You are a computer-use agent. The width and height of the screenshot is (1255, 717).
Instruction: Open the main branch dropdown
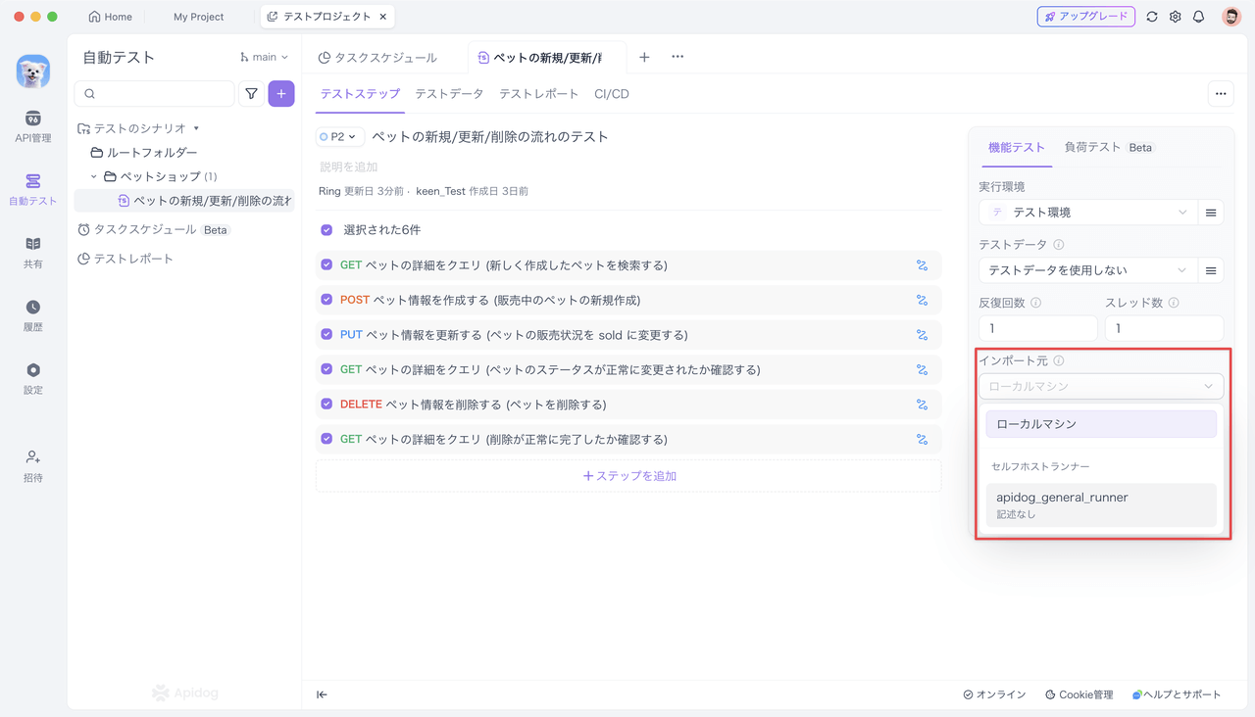tap(264, 58)
